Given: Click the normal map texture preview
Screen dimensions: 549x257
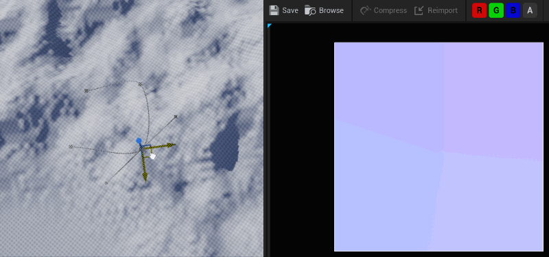Looking at the screenshot, I should pyautogui.click(x=439, y=147).
